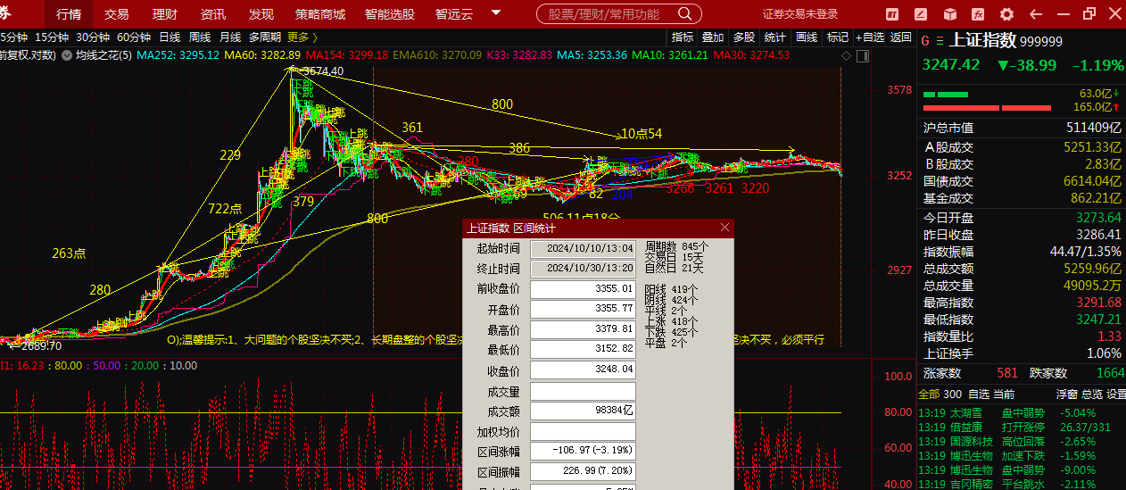Click the pencil edit icon in title bar
The width and height of the screenshot is (1126, 490).
click(922, 14)
